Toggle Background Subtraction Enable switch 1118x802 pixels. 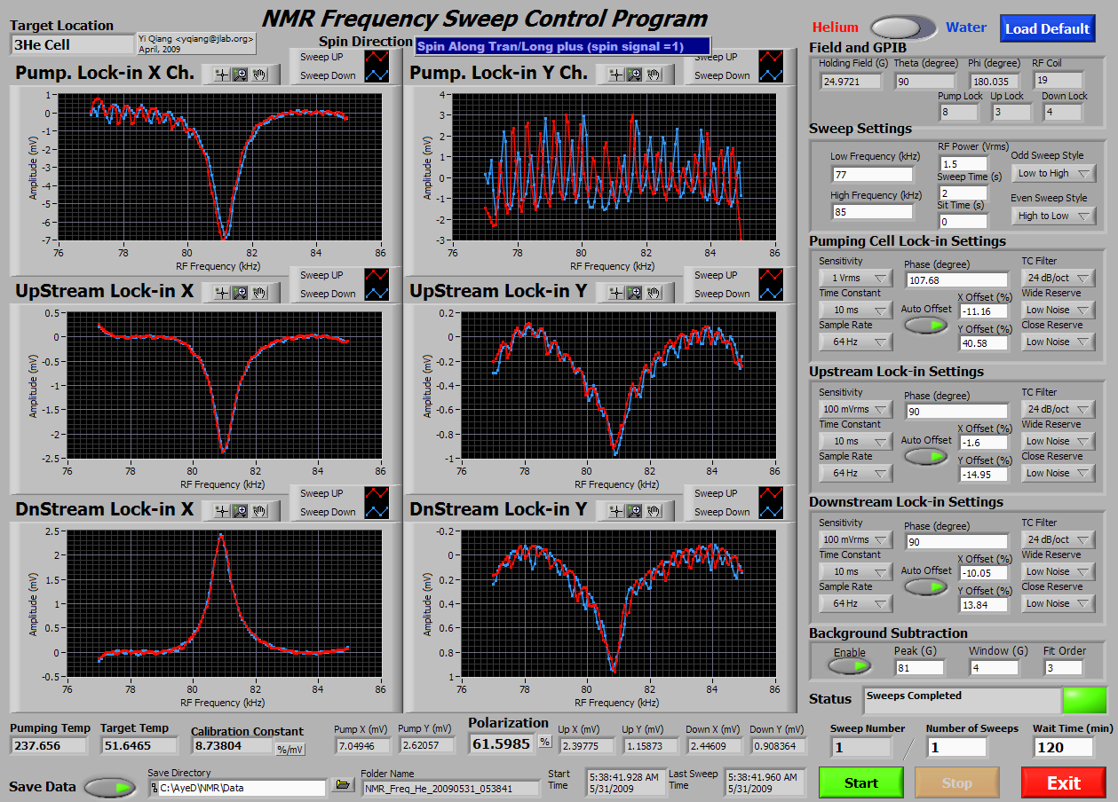[850, 667]
